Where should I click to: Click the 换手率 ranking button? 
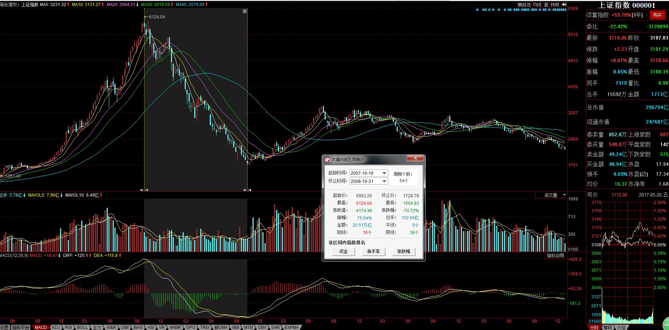coord(373,251)
